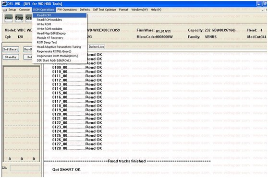Open the Windows(W) menu
This screenshot has width=268, height=178.
click(139, 10)
